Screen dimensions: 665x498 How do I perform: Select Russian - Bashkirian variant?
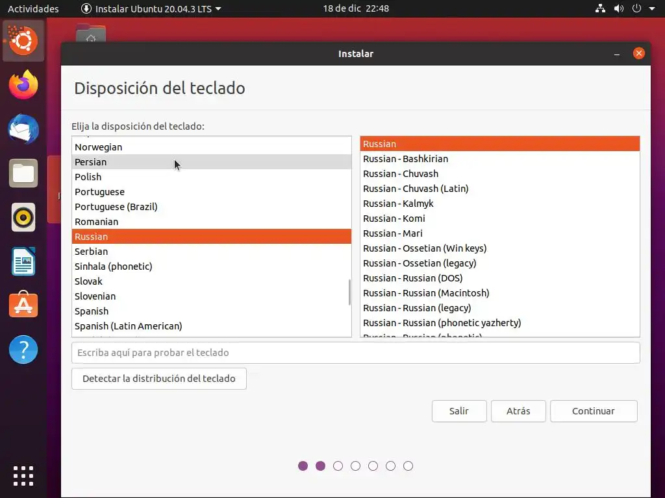click(x=500, y=159)
